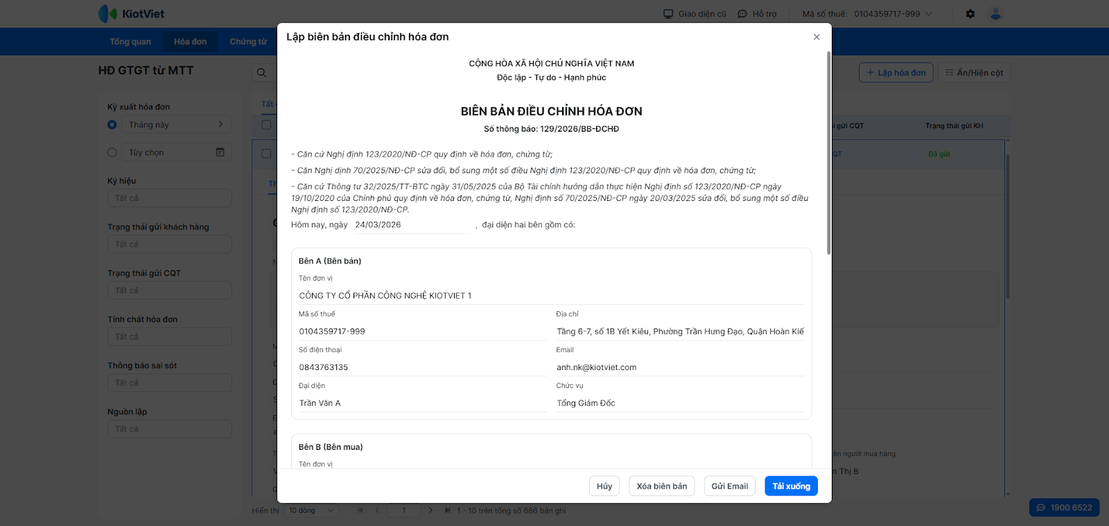Click the Tải xuống button
The width and height of the screenshot is (1109, 526).
click(x=791, y=486)
